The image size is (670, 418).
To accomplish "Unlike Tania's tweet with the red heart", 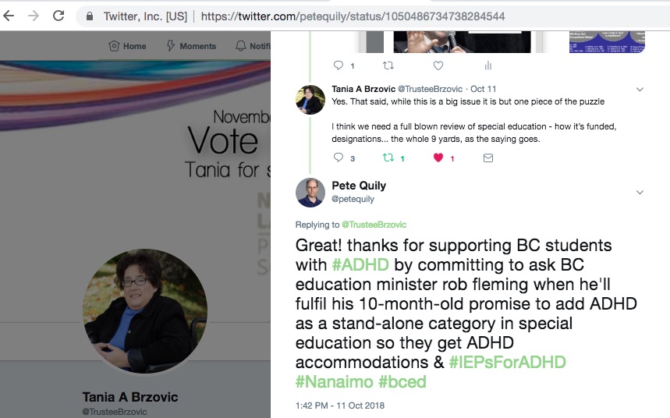I will [438, 158].
